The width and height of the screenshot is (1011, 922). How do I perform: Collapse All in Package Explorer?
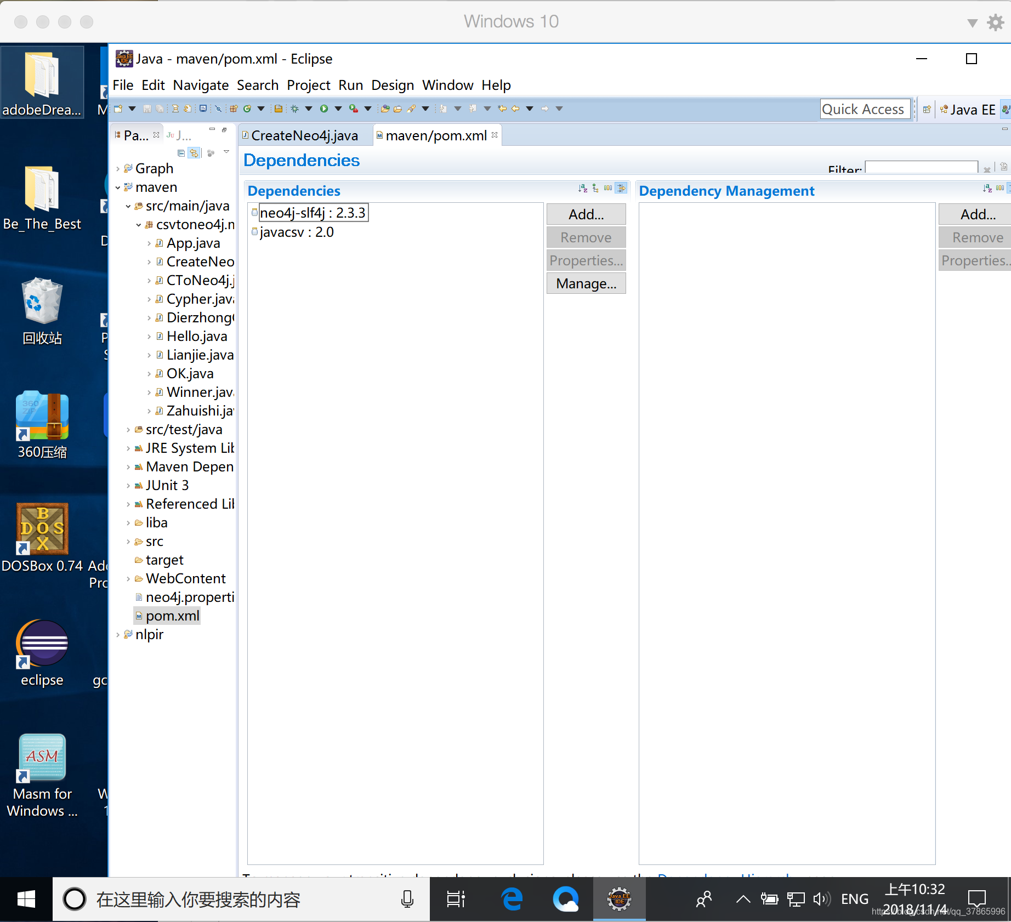[181, 153]
